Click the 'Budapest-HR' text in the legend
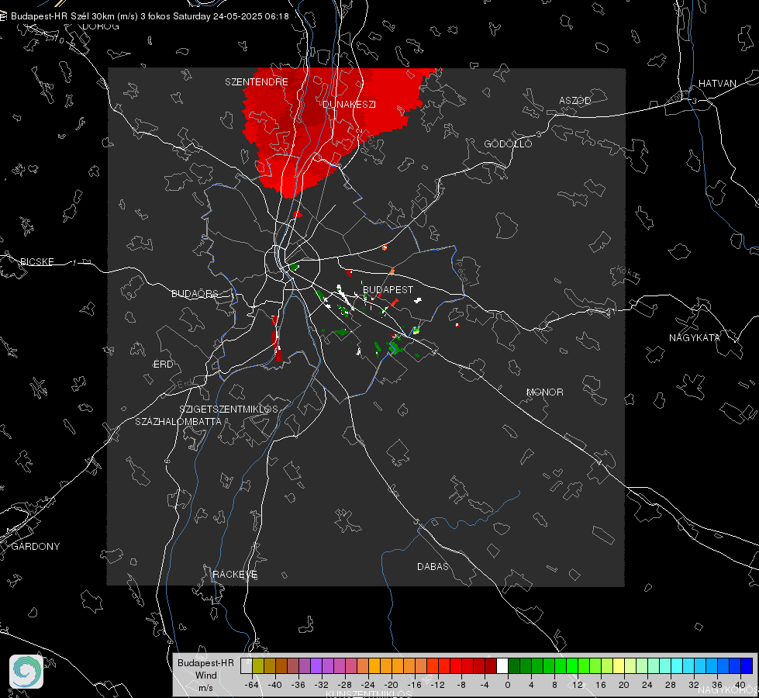The width and height of the screenshot is (759, 698). (205, 663)
